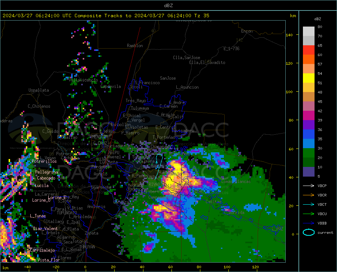Click the 'Tulumaya' map label
Viewport: 337px width, 272px height.
(140, 108)
